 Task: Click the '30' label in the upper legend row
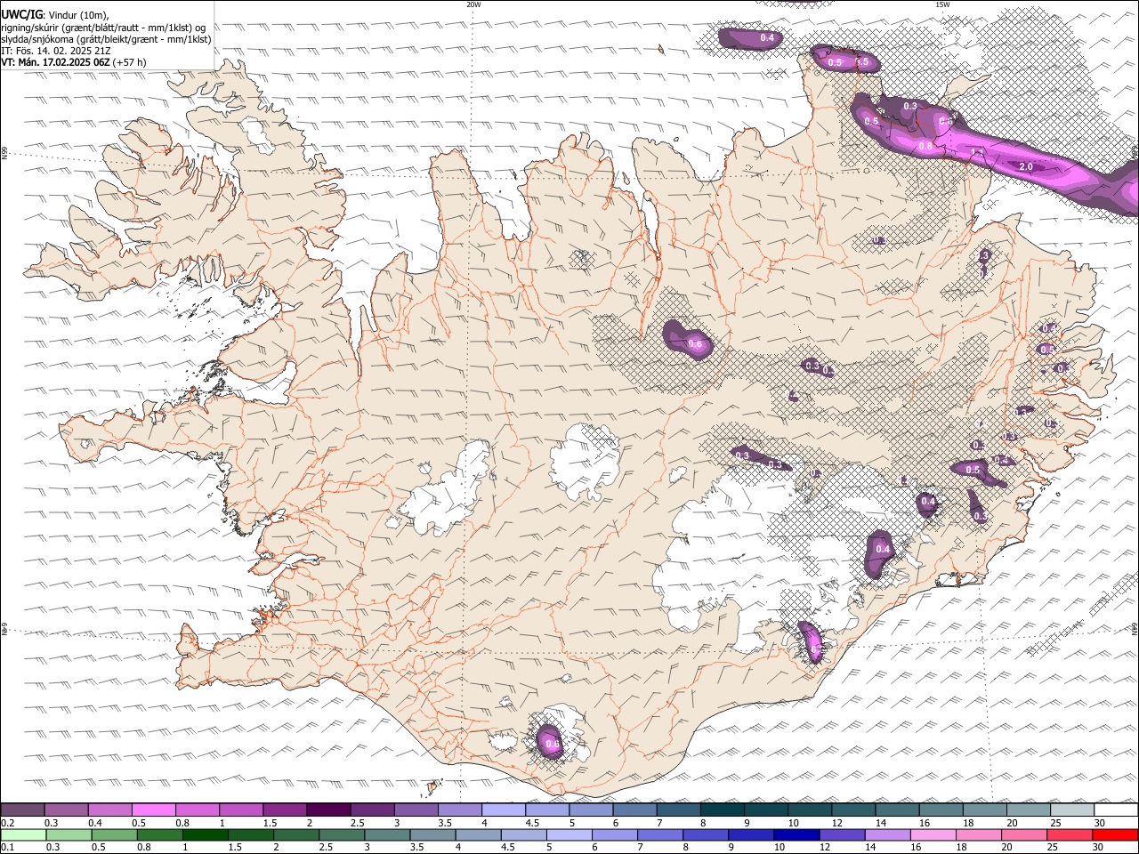(1100, 823)
